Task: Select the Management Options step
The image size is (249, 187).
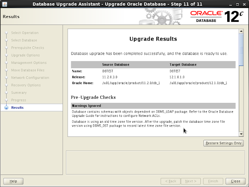Action: (x=29, y=63)
